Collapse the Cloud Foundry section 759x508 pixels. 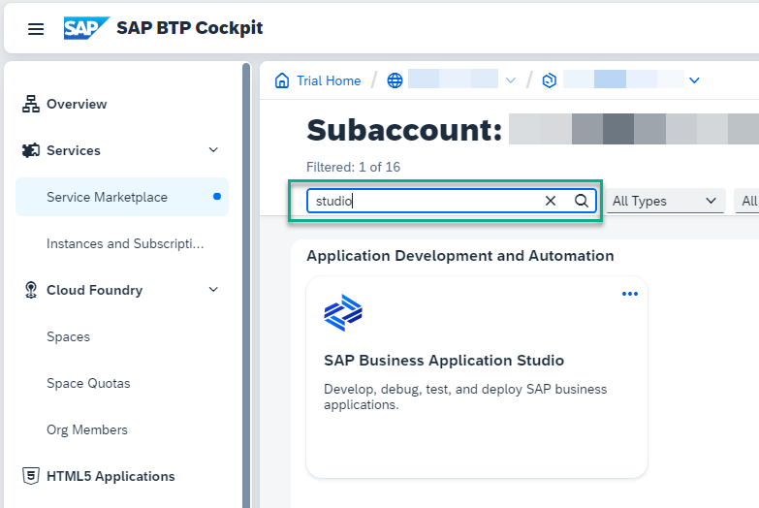[x=213, y=290]
